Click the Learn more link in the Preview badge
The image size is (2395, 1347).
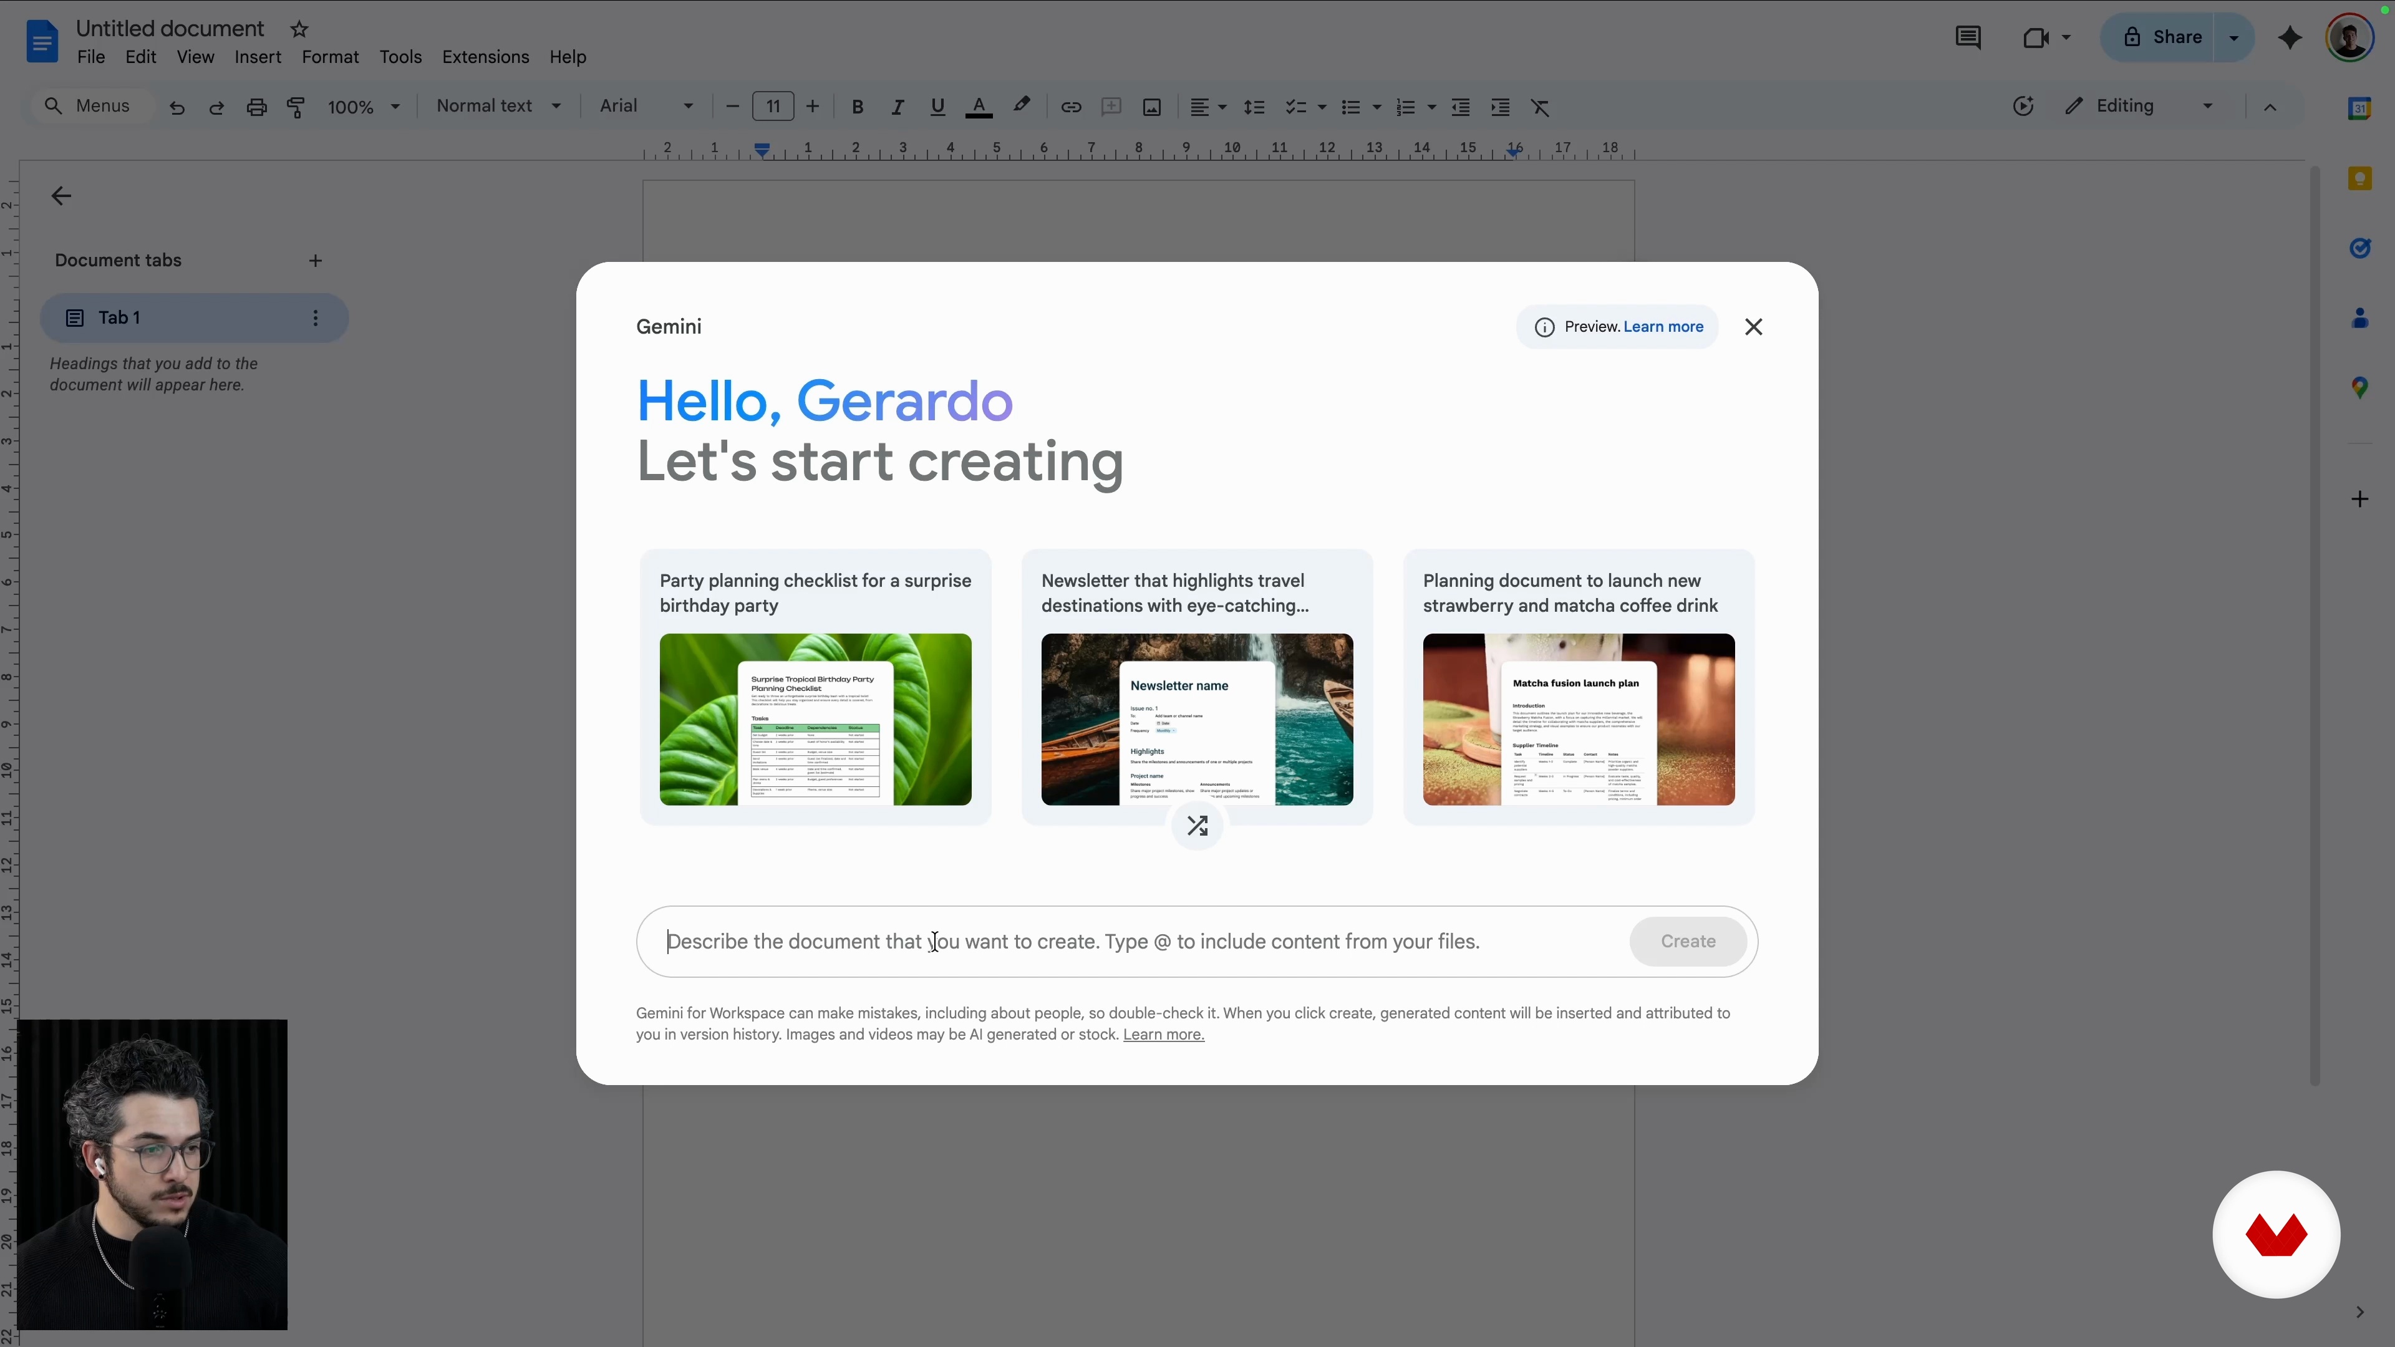point(1663,327)
